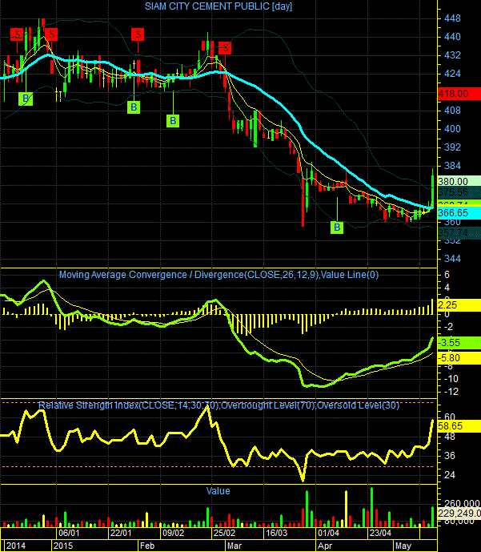Click the Relative Strength Index panel title
481x552 pixels.
[x=218, y=405]
